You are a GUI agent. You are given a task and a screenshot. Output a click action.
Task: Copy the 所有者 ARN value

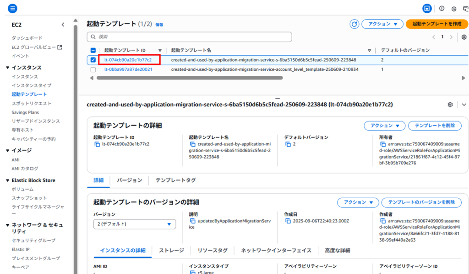[x=383, y=144]
